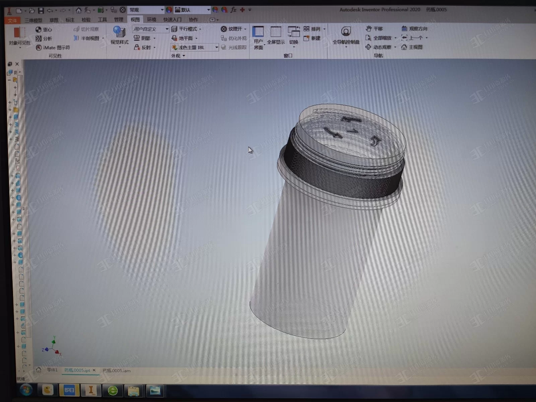This screenshot has width=536, height=402.
Task: Click the home icon in document tab bar
Action: tap(39, 370)
